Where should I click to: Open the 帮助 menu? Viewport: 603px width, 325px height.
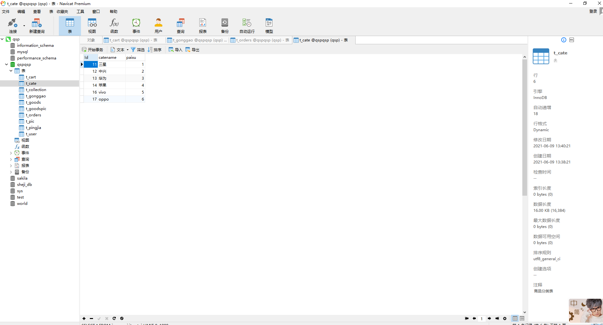pos(114,12)
